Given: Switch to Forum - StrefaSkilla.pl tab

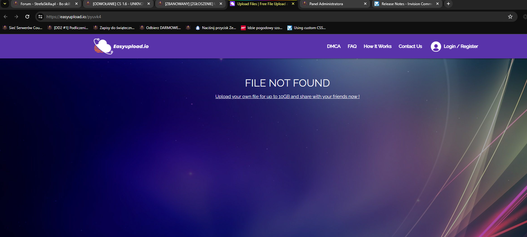Looking at the screenshot, I should pos(45,4).
